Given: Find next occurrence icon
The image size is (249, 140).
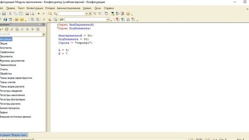Looking at the screenshot, I should tap(95, 14).
